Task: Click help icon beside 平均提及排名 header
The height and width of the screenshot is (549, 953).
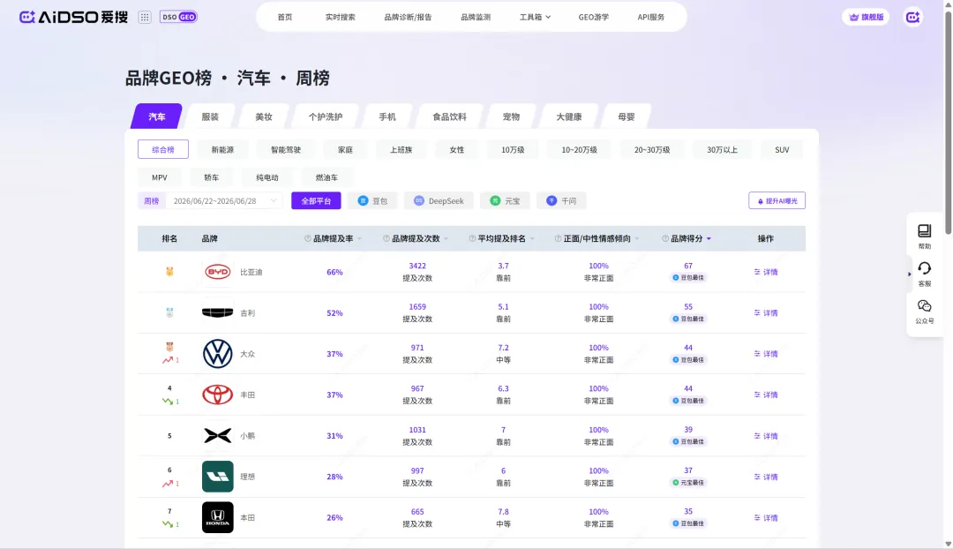Action: tap(472, 239)
